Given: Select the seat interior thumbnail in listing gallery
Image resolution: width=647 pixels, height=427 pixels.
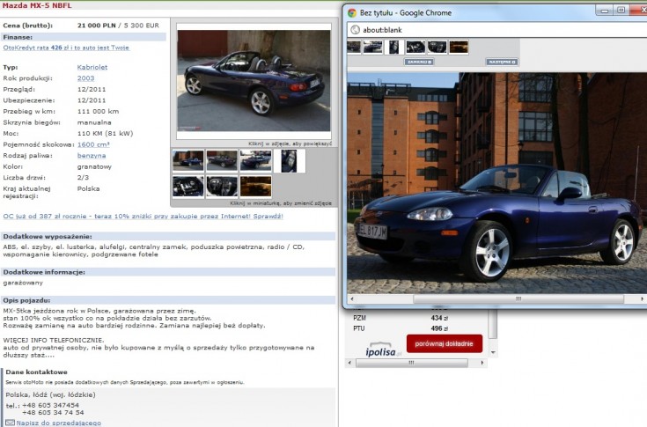Looking at the screenshot, I should point(290,161).
